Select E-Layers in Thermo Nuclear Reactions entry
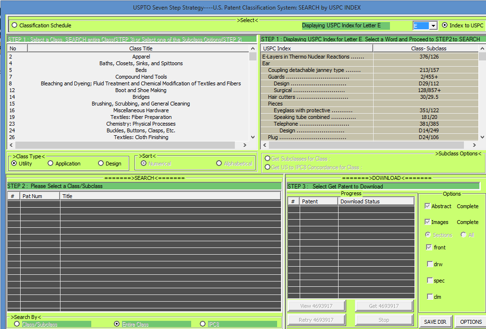The width and height of the screenshot is (486, 329). point(370,57)
